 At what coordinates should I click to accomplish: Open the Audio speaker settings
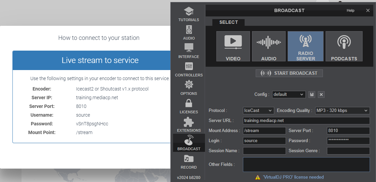coord(189,33)
